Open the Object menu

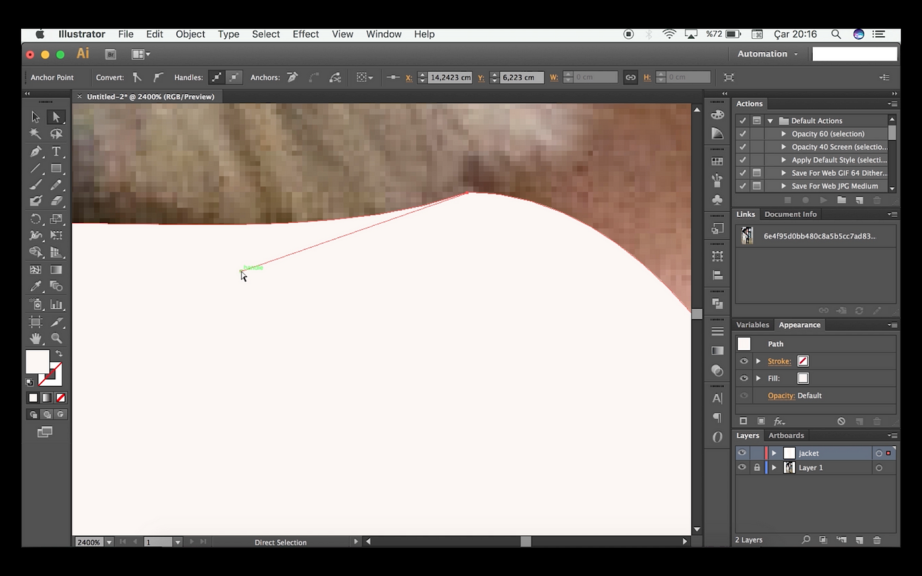click(190, 34)
